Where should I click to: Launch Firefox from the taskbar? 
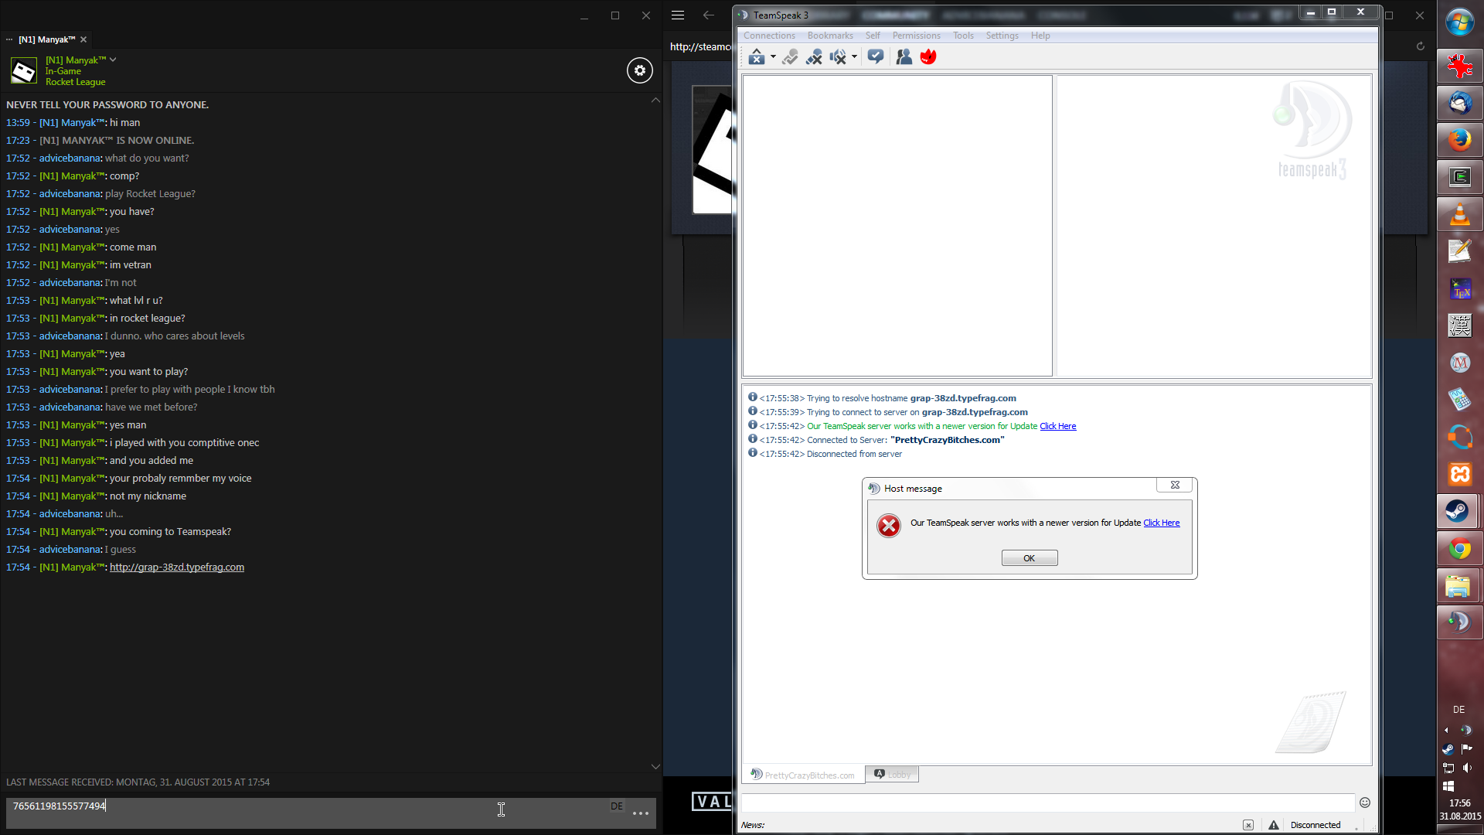(1458, 140)
